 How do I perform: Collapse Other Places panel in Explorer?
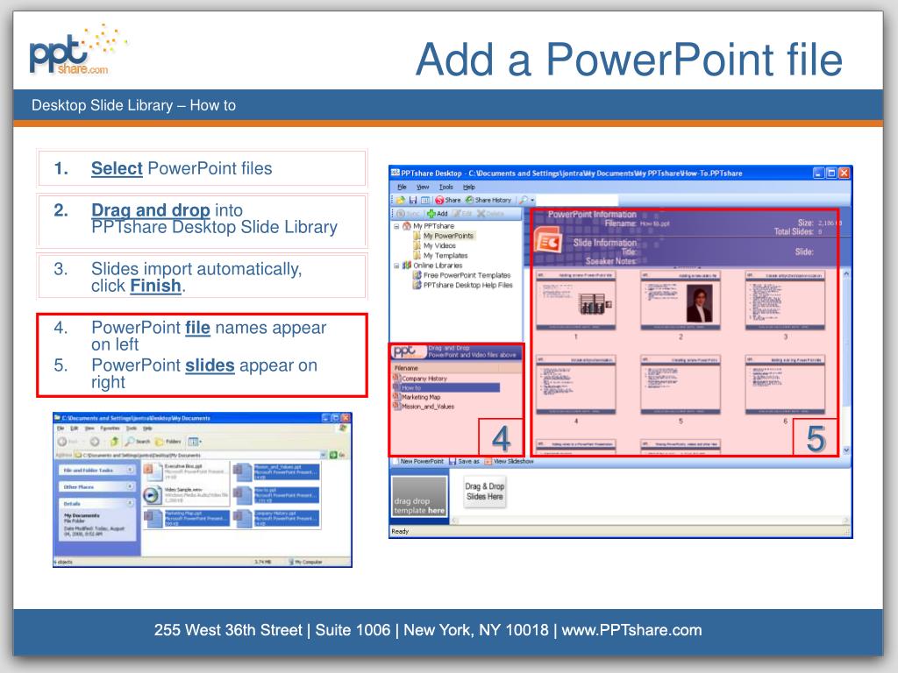130,487
